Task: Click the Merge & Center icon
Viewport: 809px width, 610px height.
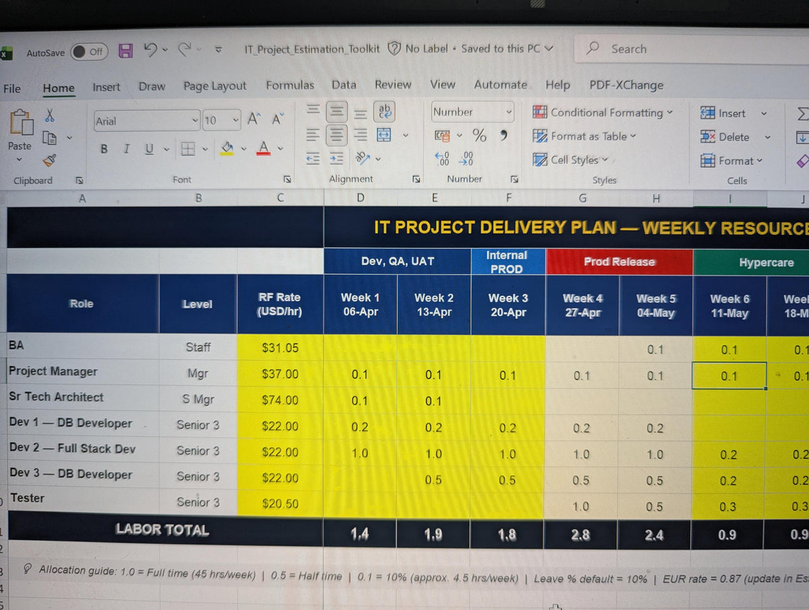Action: (x=384, y=135)
